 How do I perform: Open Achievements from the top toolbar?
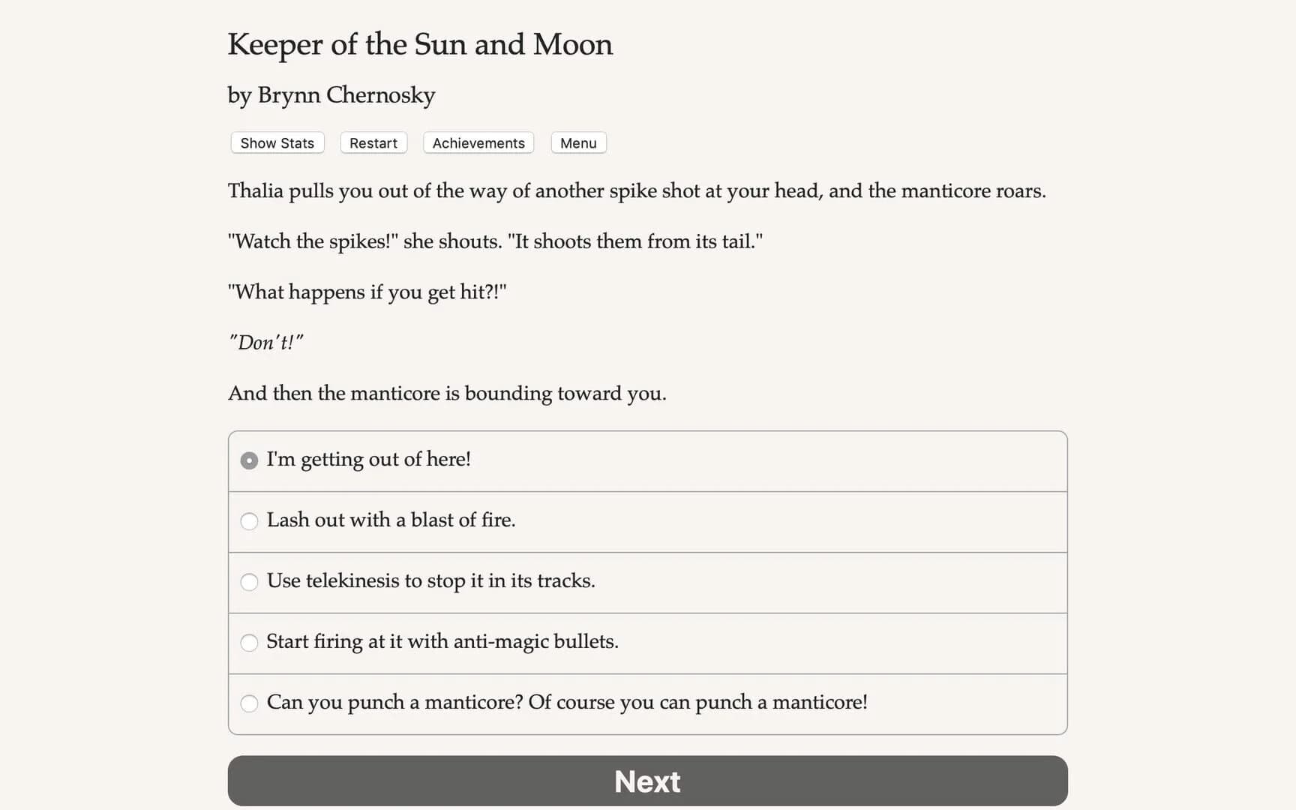(x=478, y=142)
